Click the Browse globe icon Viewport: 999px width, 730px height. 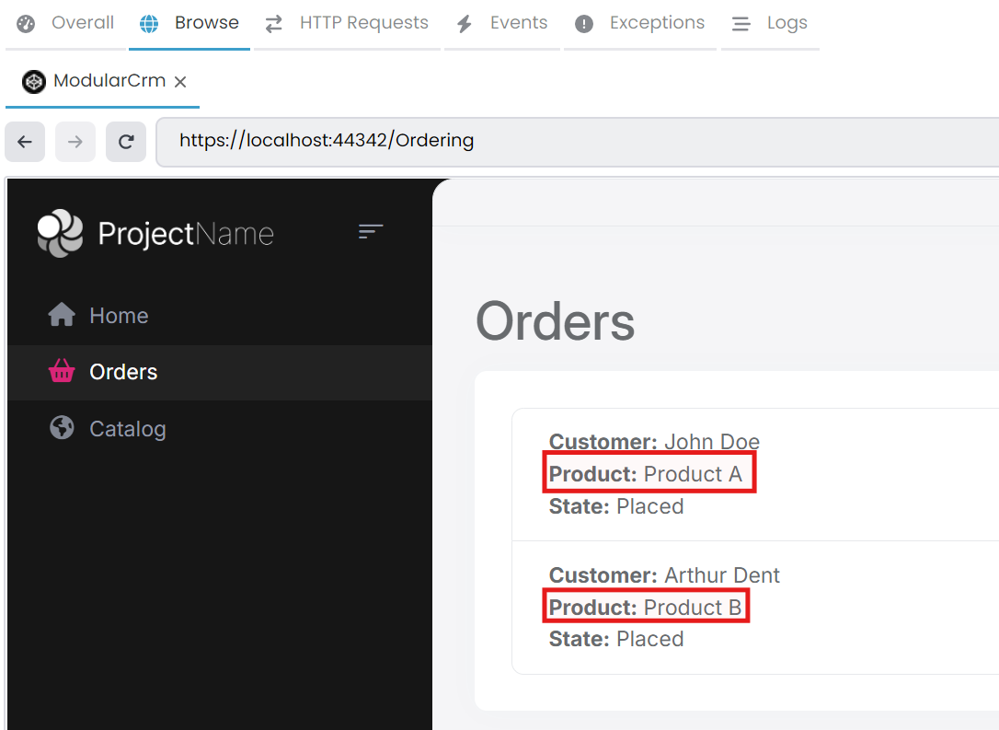coord(148,23)
